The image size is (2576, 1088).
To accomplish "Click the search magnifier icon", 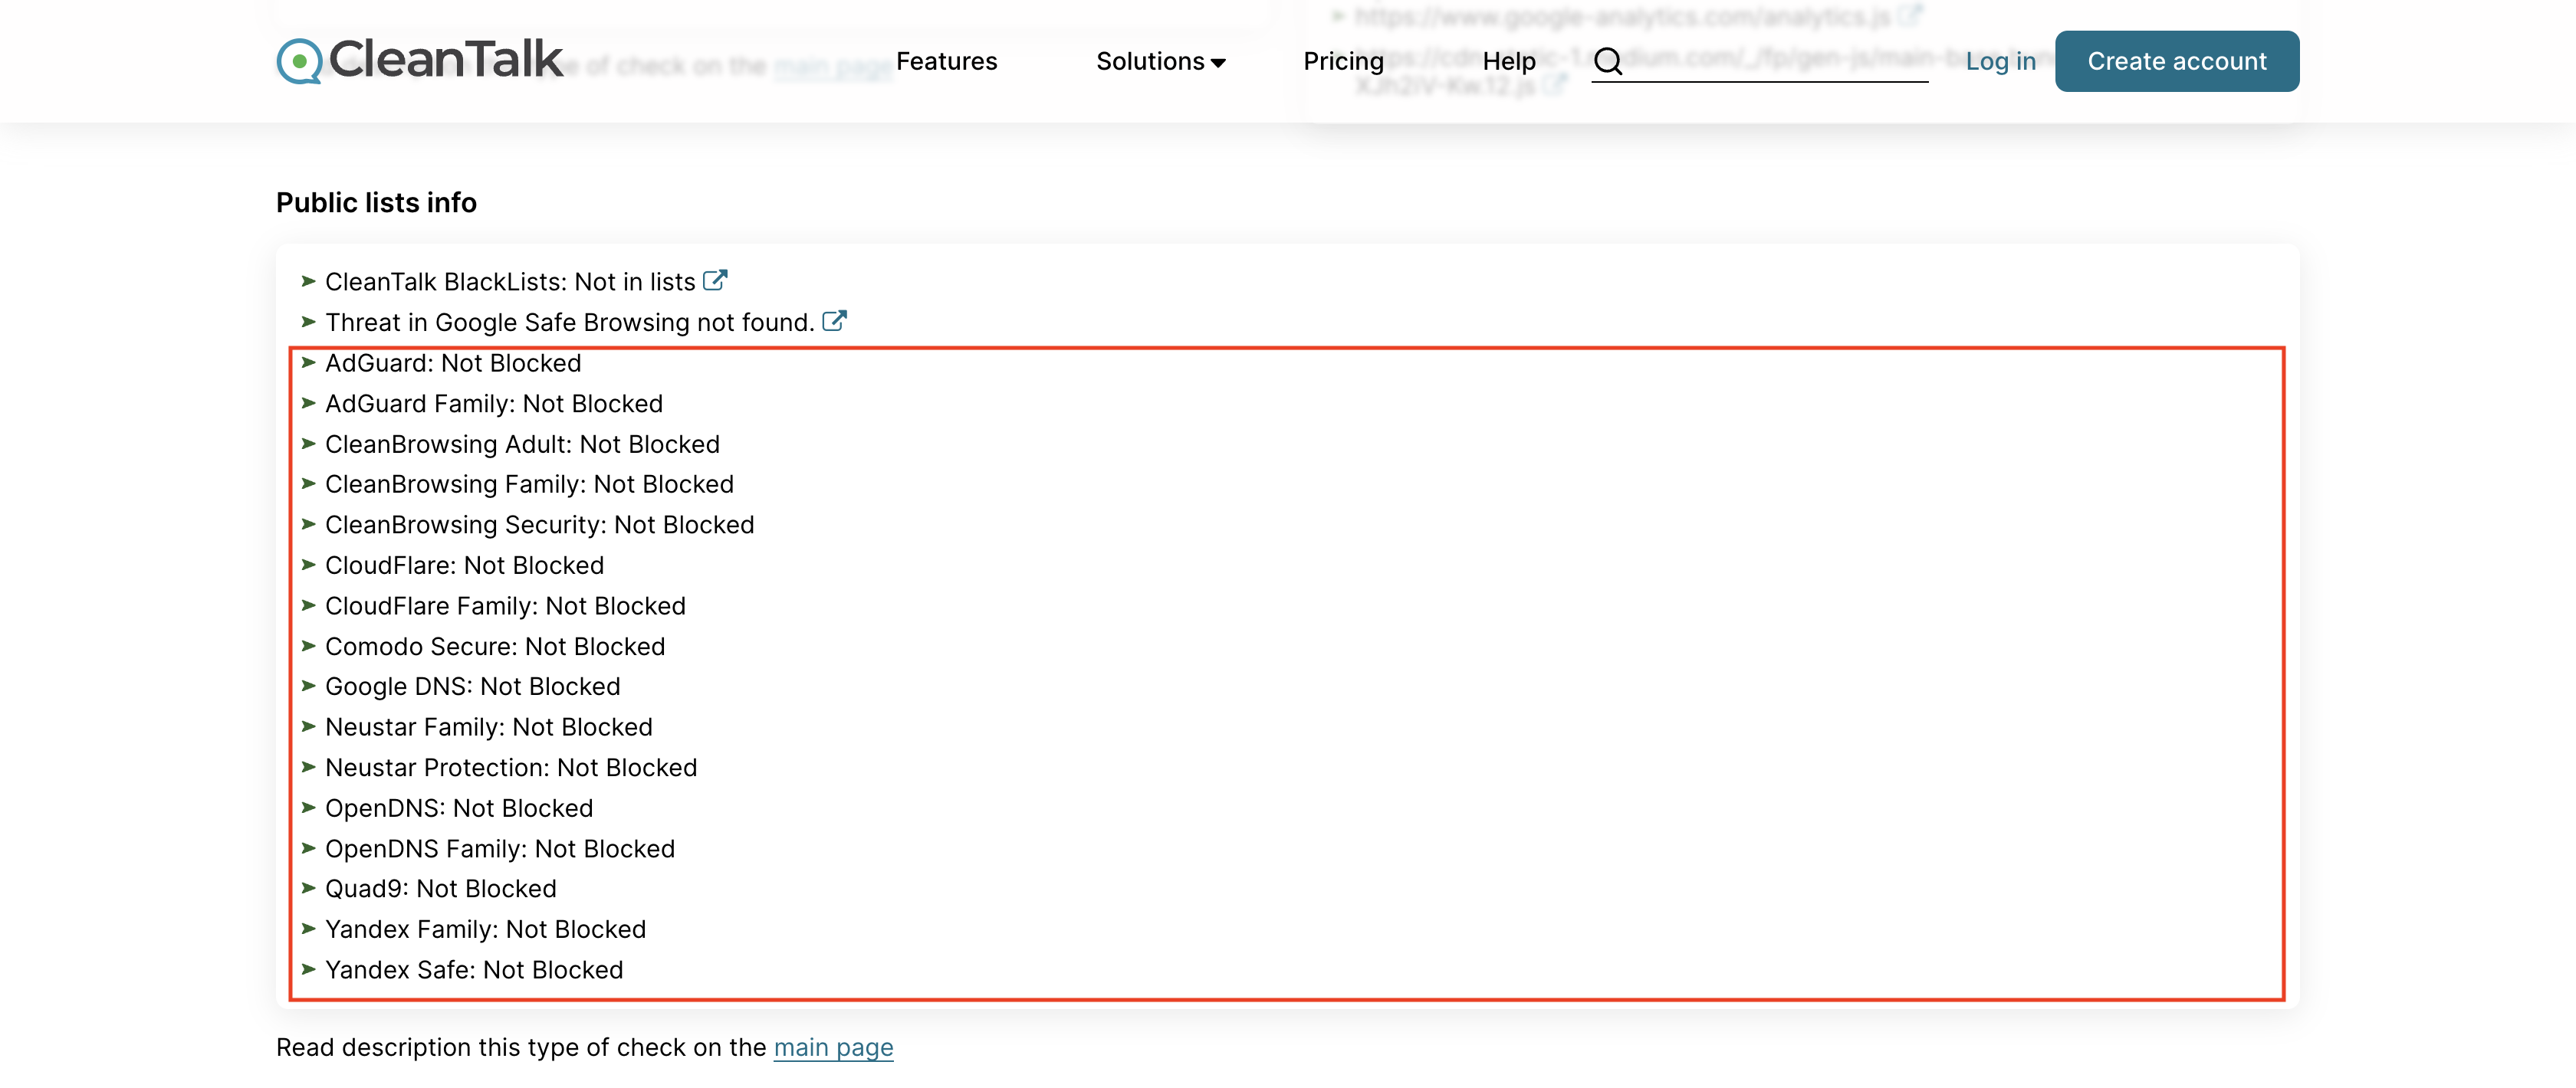I will (1607, 61).
